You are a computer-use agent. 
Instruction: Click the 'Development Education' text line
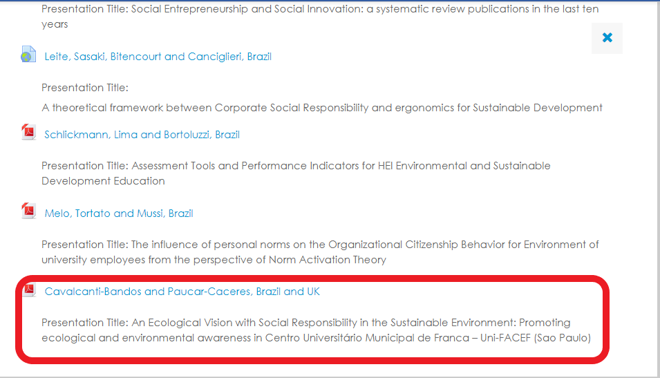[x=103, y=181]
